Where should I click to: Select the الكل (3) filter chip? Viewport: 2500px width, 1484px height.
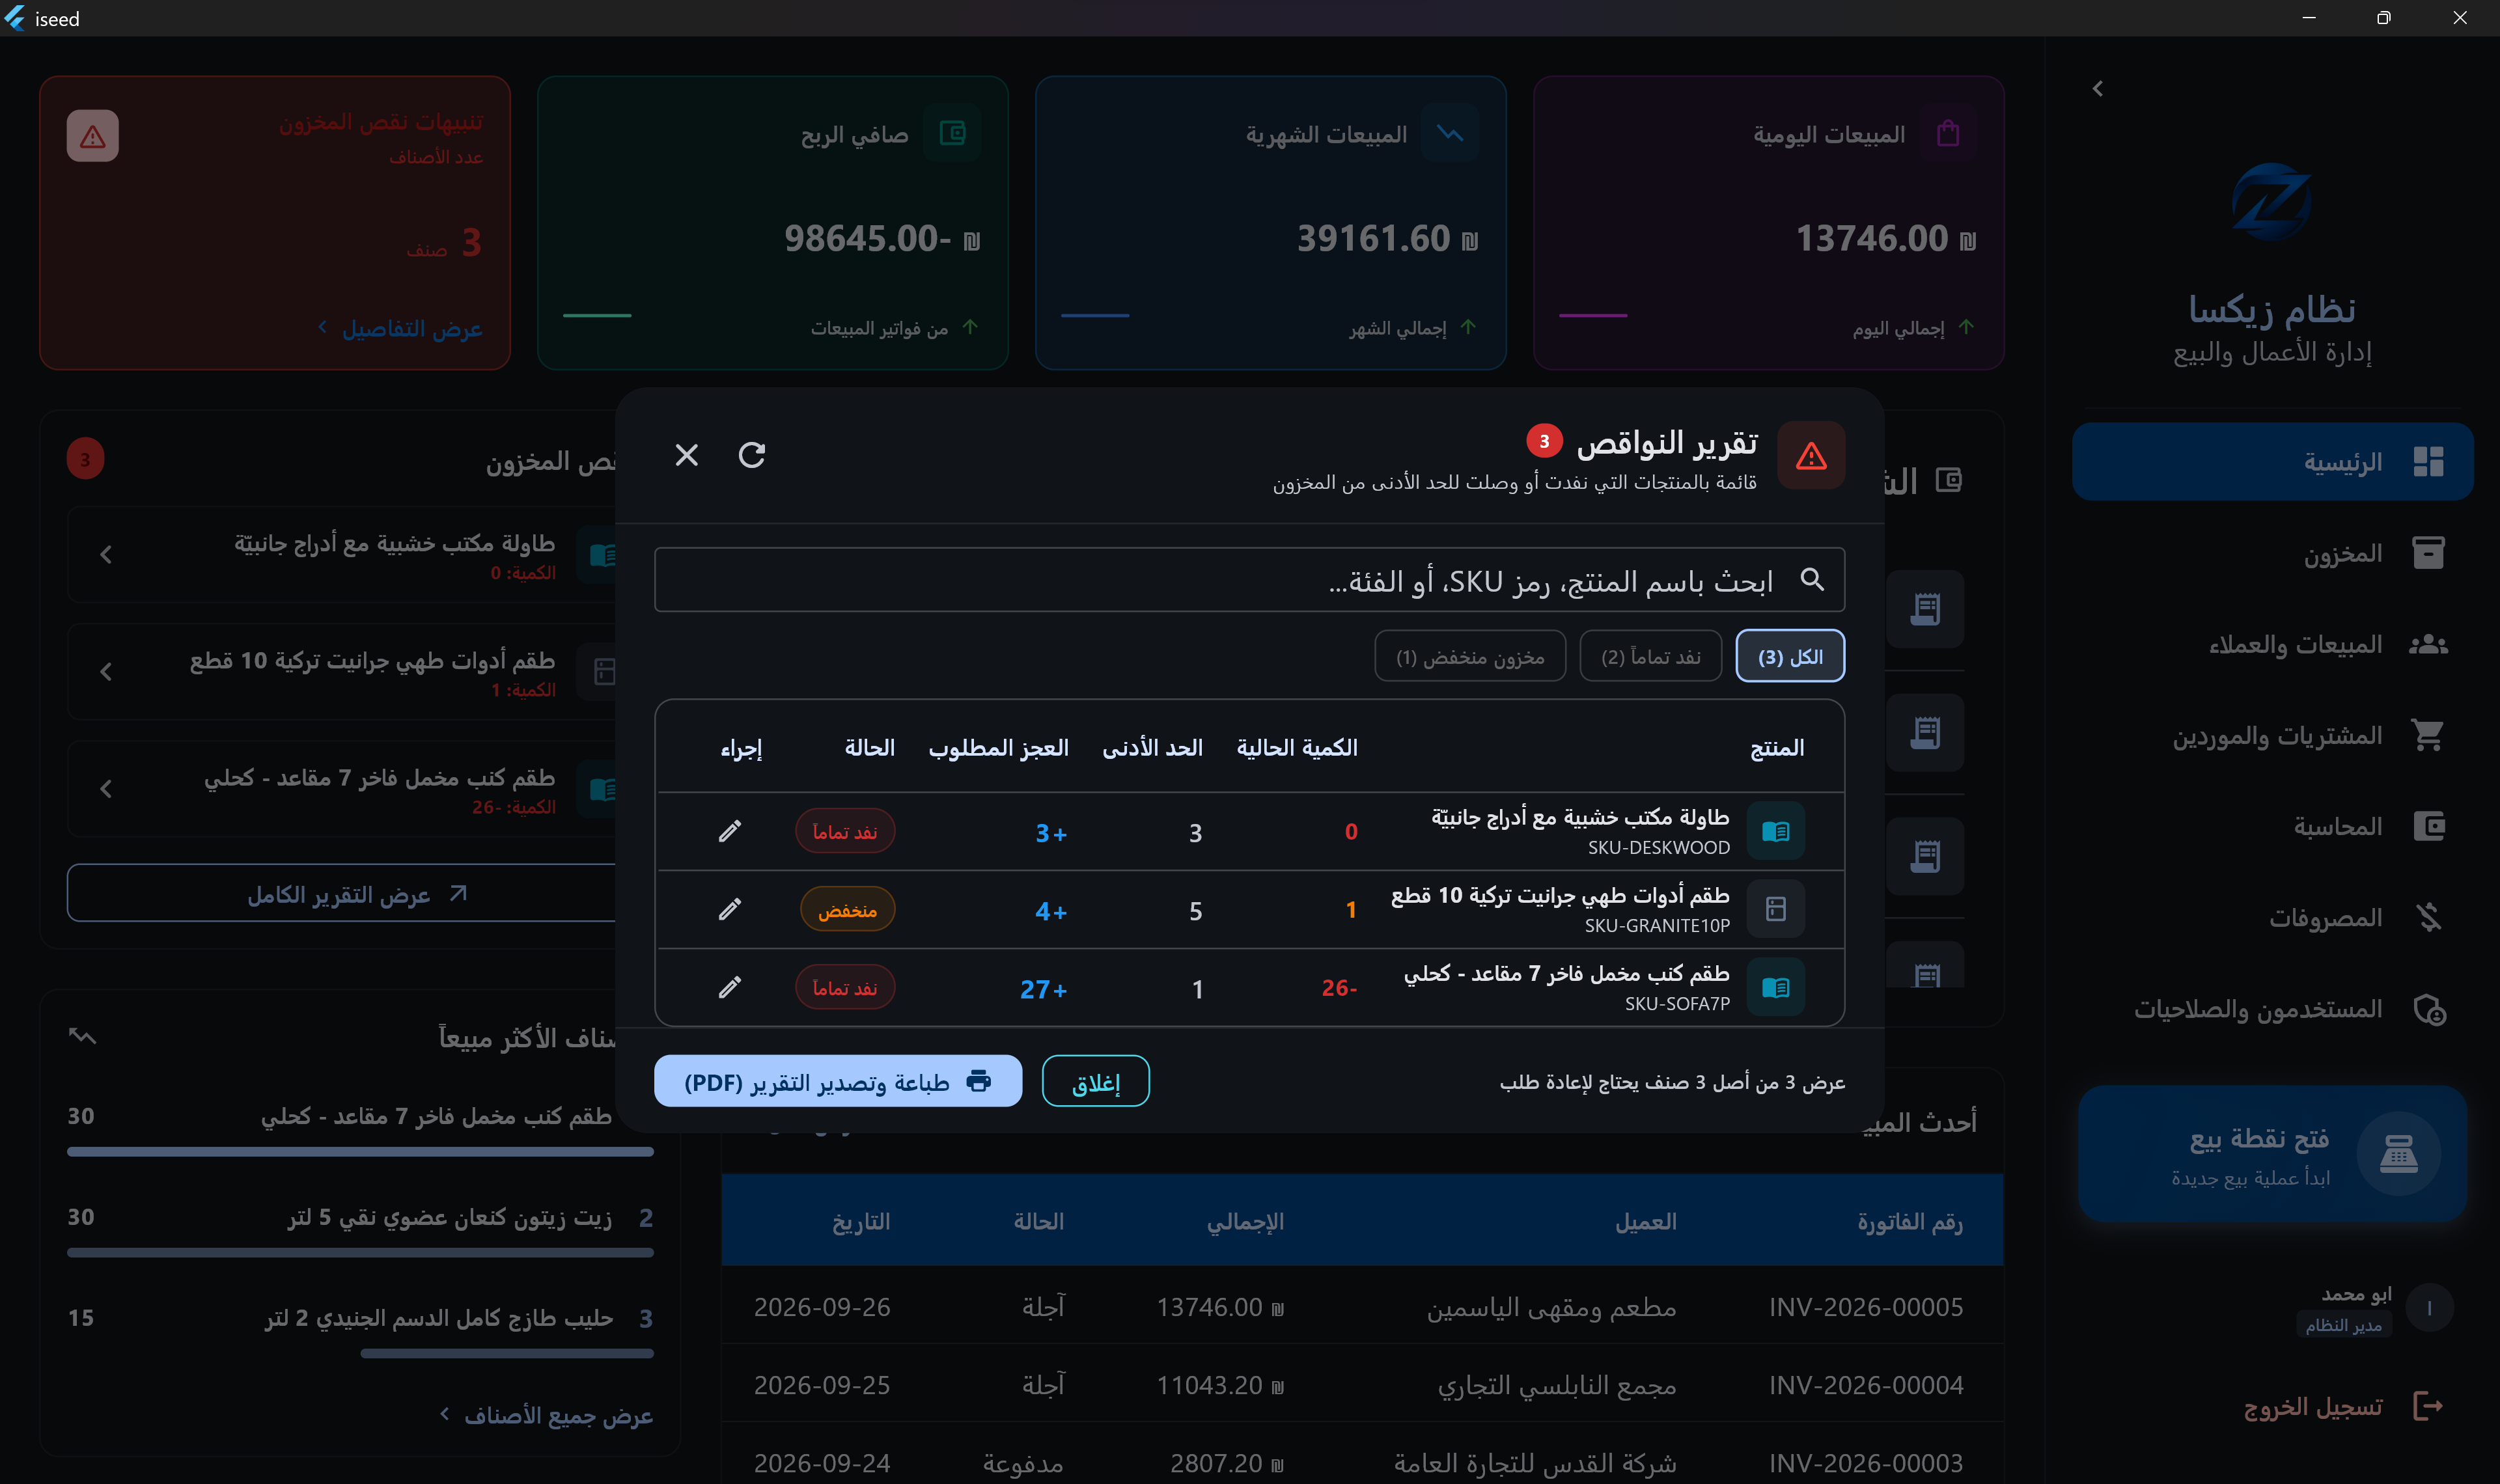1790,656
